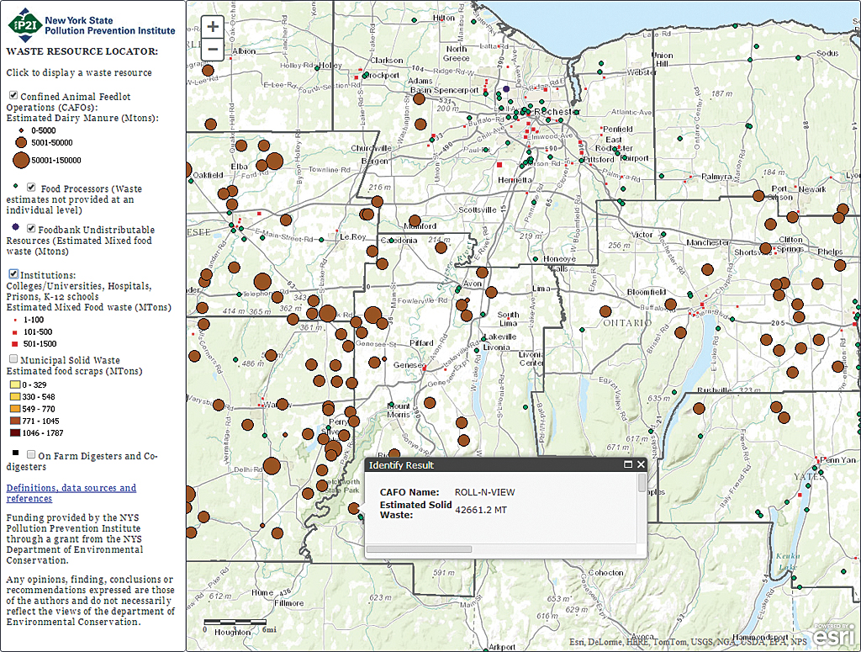
Task: Zoom out of the map
Action: point(213,49)
